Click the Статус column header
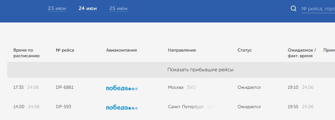335x120 pixels. pyautogui.click(x=244, y=50)
